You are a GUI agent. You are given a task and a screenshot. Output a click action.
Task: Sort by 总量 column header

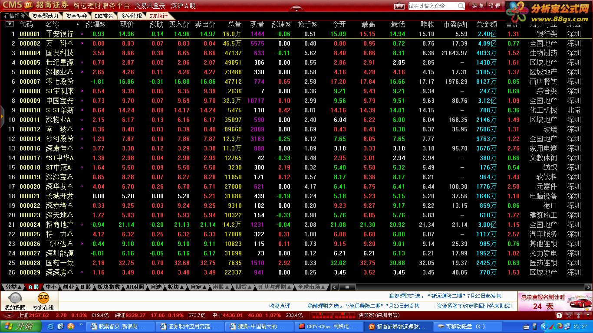(x=235, y=24)
